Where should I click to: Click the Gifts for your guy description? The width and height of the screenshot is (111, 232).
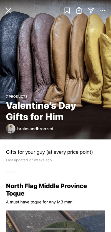point(49,152)
